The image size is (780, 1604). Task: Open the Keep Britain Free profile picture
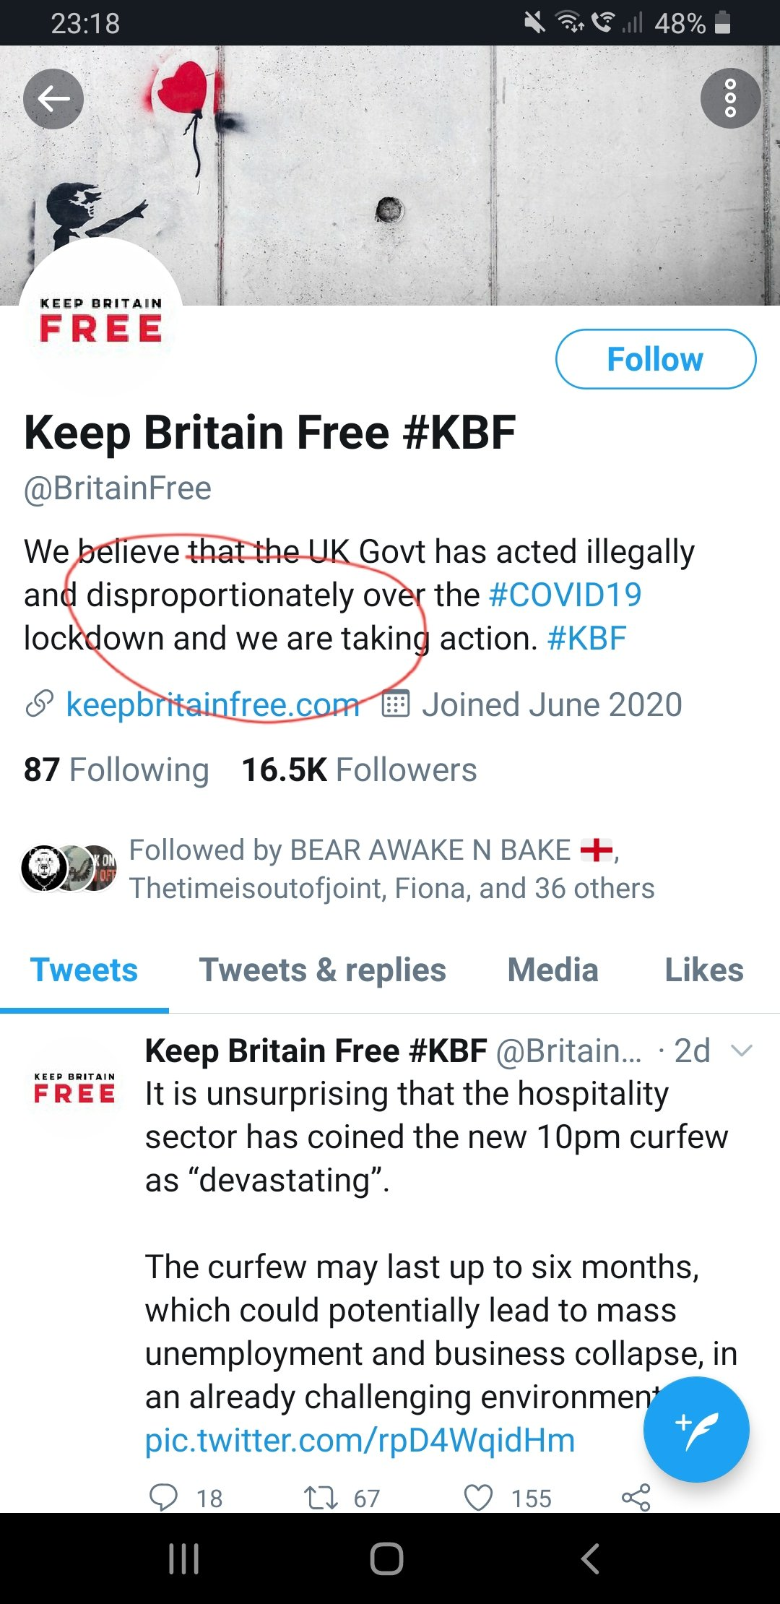coord(100,319)
